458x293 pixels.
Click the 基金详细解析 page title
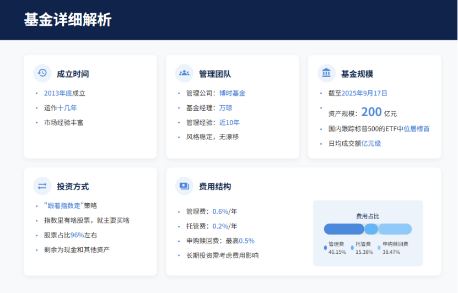(67, 20)
